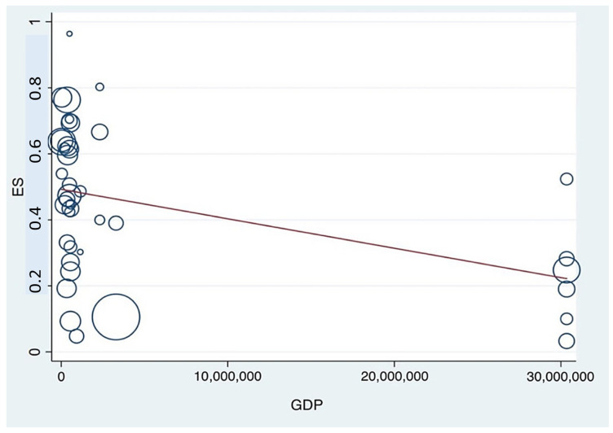
Task: Click the 30,000,000 x-axis tick label
Action: coord(560,377)
